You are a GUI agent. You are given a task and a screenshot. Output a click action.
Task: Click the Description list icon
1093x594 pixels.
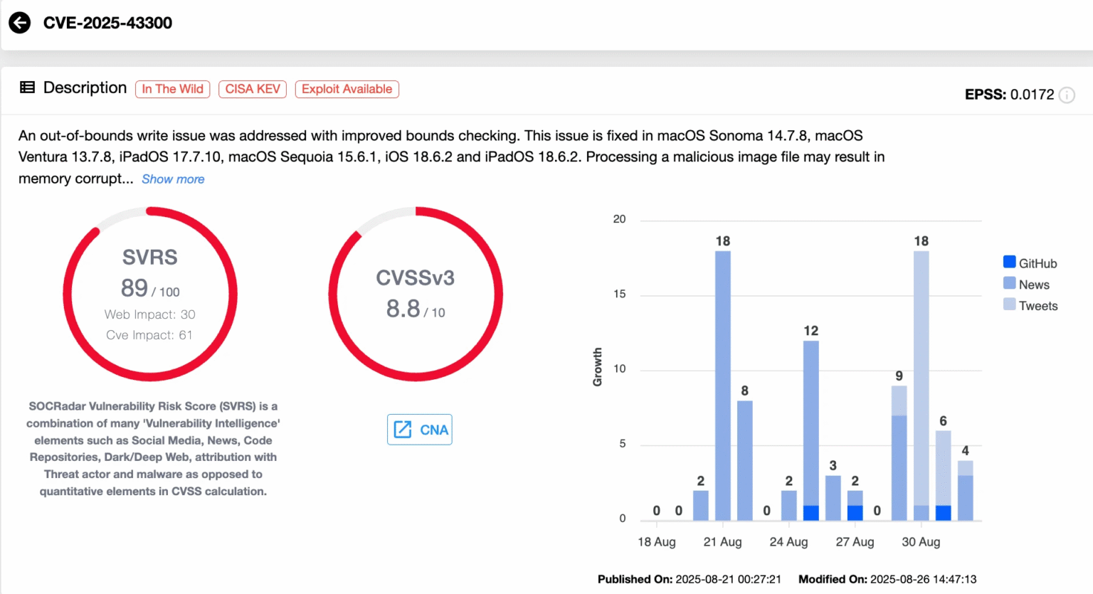click(27, 87)
